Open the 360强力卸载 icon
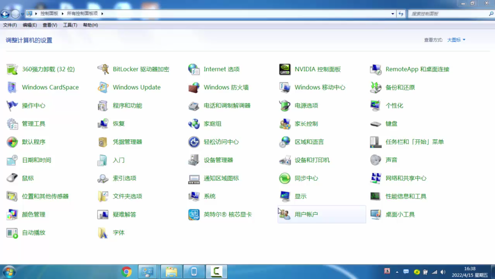 coord(12,69)
